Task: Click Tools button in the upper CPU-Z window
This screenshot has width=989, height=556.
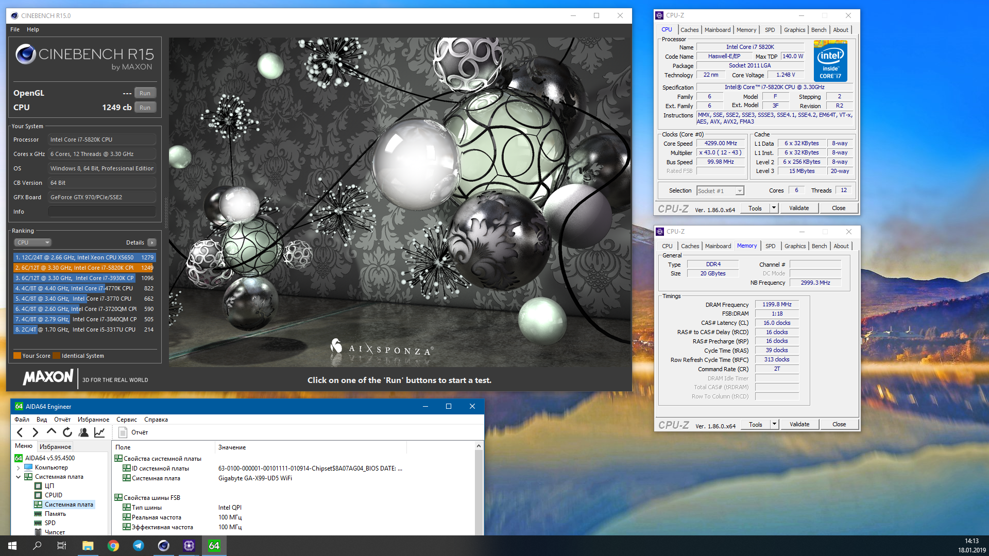Action: 755,208
